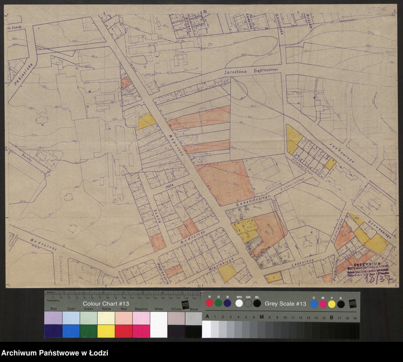Pick the bright yellow swatch in Colour Chart

[x=106, y=331]
